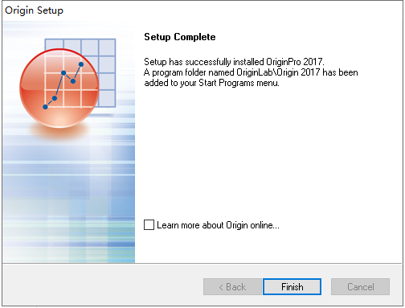Click the Finish button
The width and height of the screenshot is (405, 308).
coord(292,287)
